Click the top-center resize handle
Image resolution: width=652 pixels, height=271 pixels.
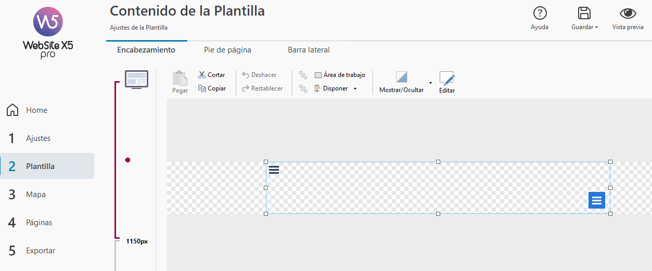pyautogui.click(x=438, y=162)
